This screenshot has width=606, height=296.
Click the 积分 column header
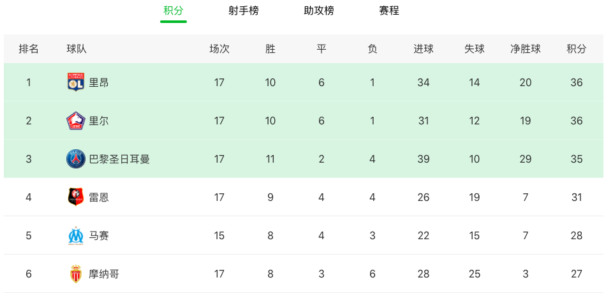tap(576, 49)
